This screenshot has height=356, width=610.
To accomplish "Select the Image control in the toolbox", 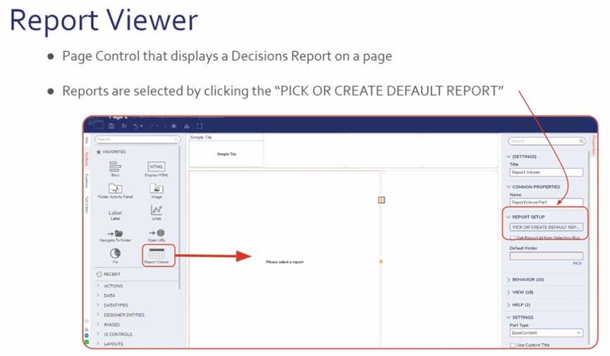I will (157, 191).
